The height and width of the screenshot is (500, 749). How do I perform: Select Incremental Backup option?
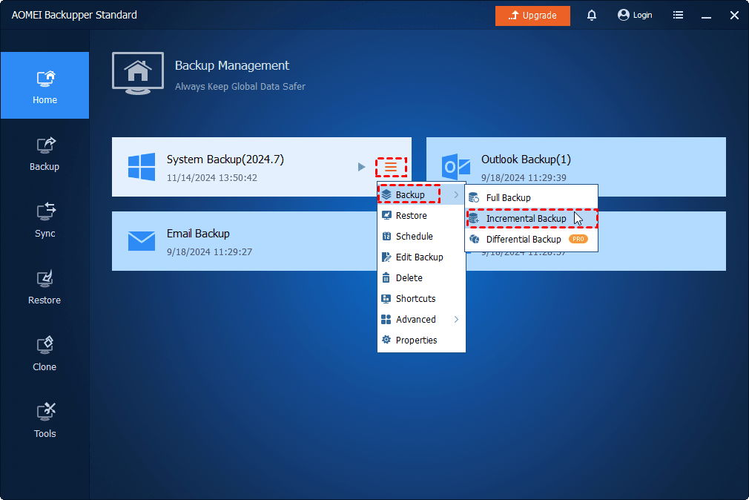pos(531,218)
